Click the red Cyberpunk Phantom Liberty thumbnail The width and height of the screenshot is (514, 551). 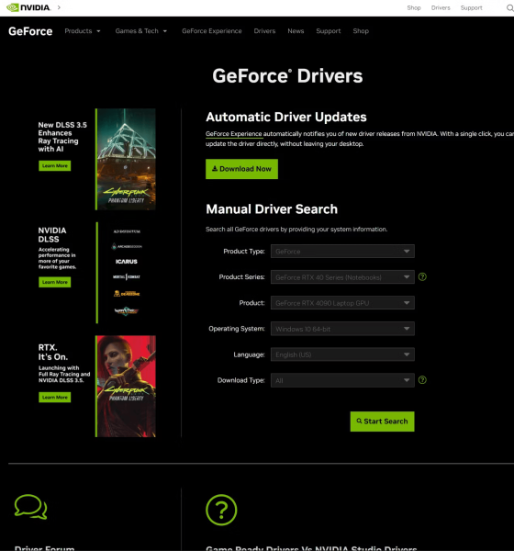coord(126,387)
